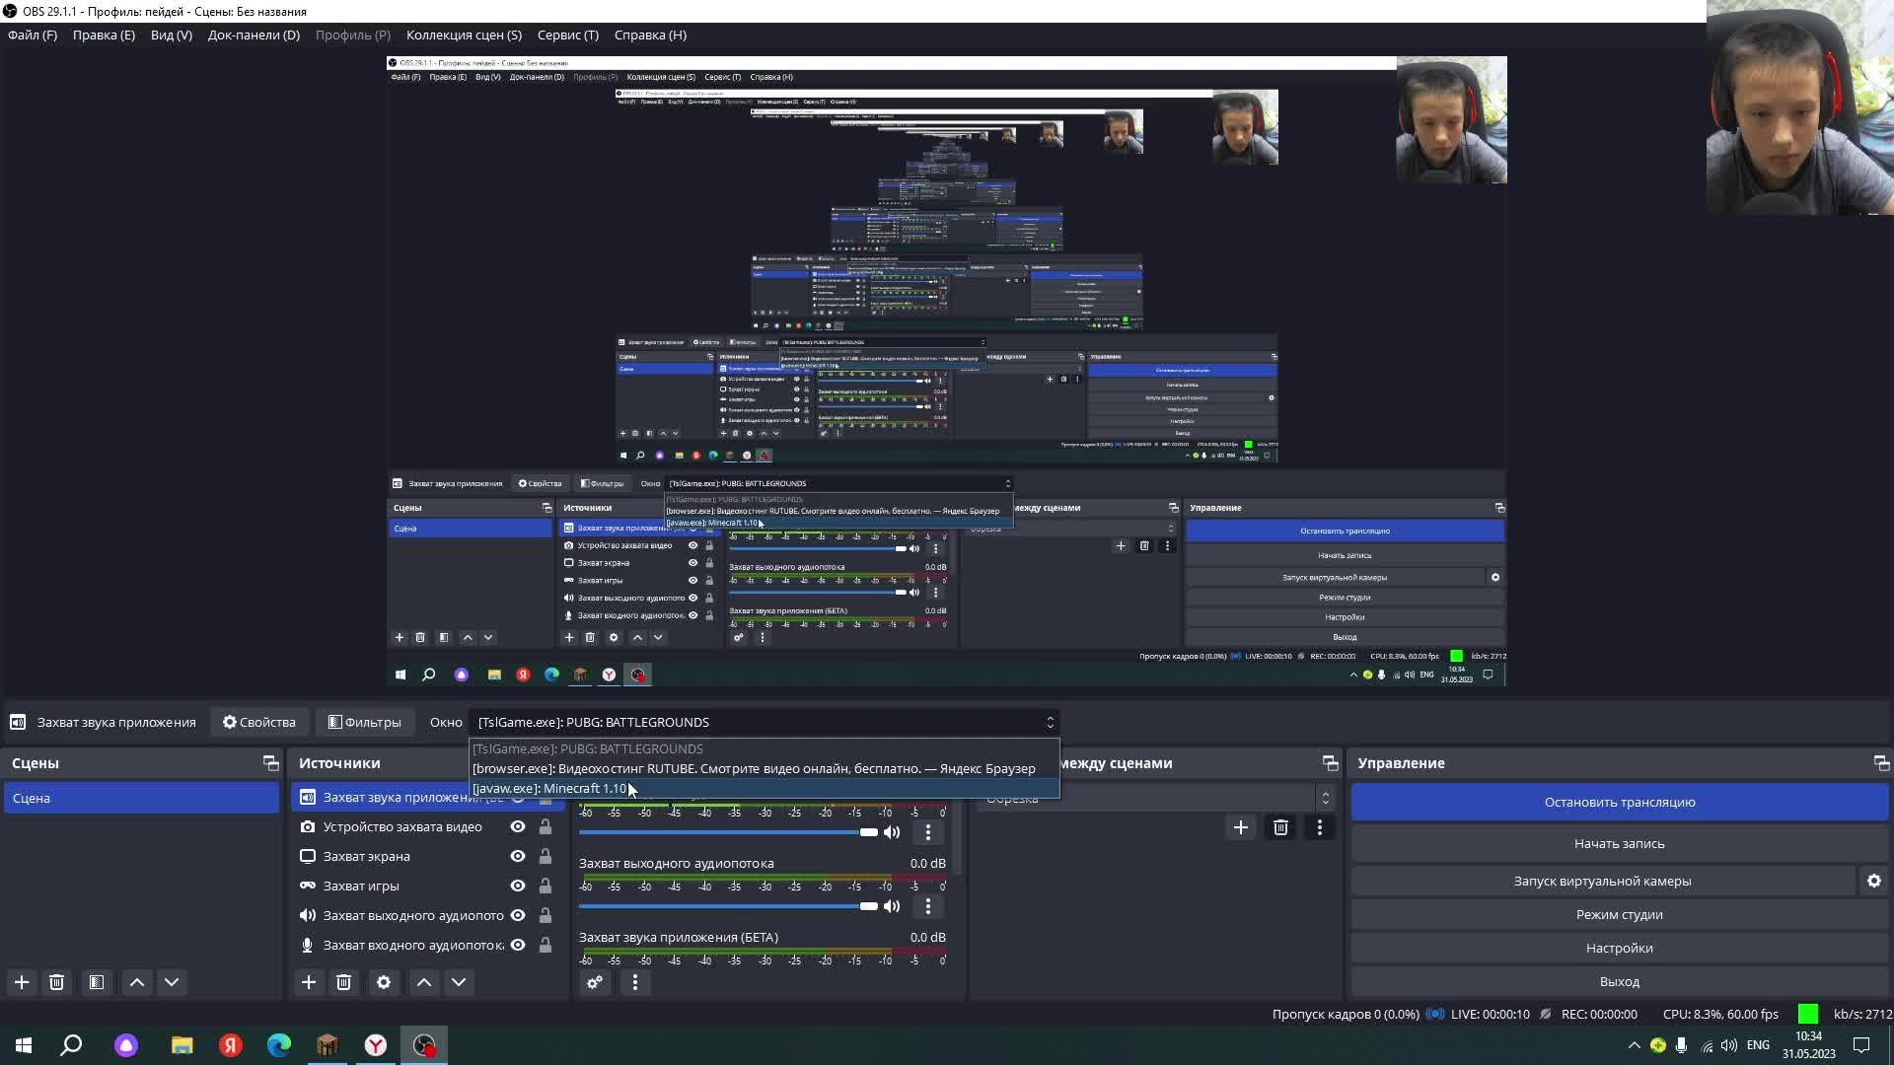Open the Коллекция сцен (S) menu
This screenshot has width=1894, height=1065.
pos(464,35)
